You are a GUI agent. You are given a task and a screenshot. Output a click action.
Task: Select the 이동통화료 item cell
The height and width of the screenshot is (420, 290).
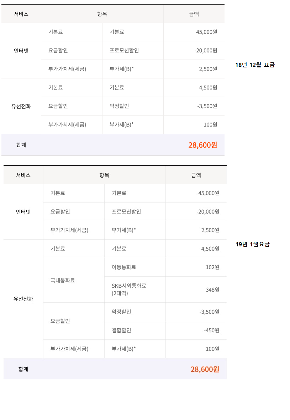pyautogui.click(x=124, y=267)
